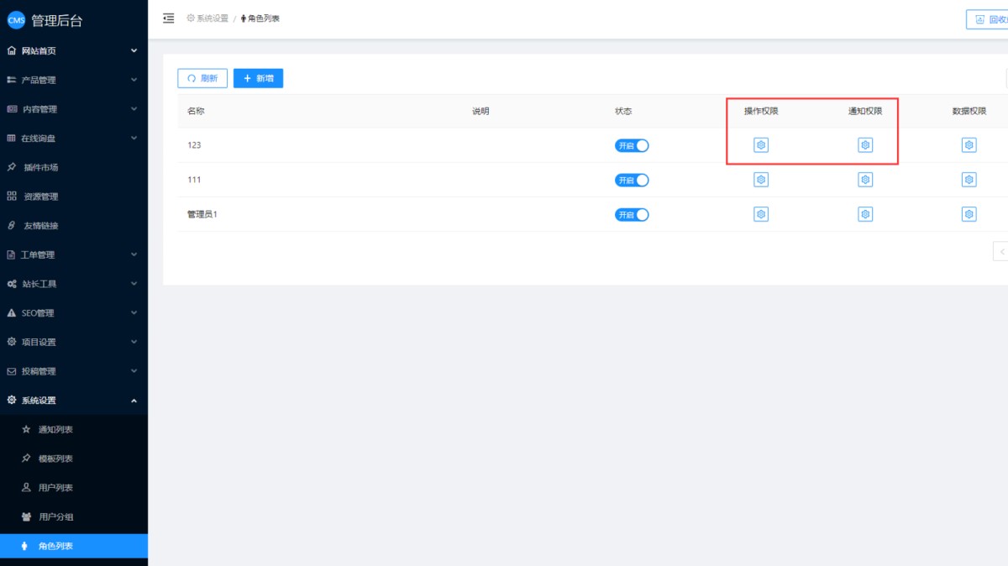1008x566 pixels.
Task: Click the 操作权限 column header
Action: click(761, 111)
